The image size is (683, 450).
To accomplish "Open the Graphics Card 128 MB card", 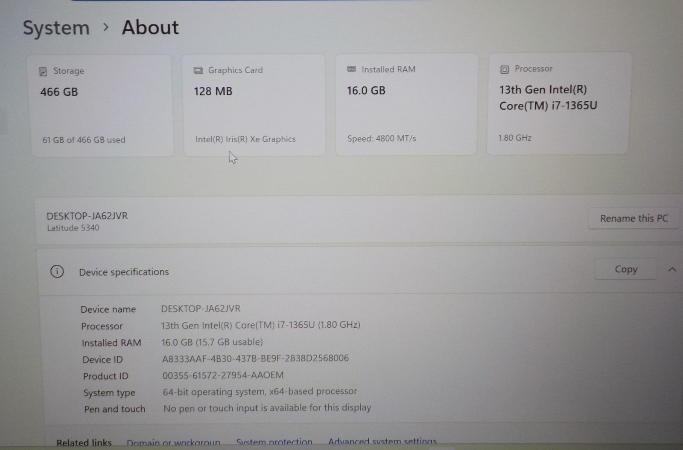I will pyautogui.click(x=254, y=105).
